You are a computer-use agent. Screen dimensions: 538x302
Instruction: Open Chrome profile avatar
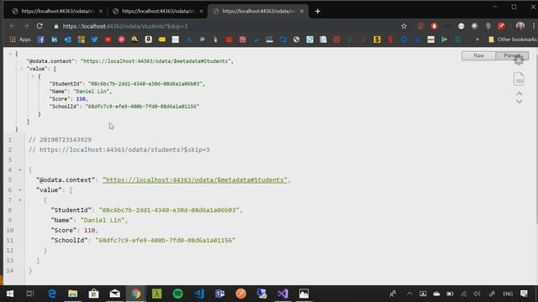[520, 26]
